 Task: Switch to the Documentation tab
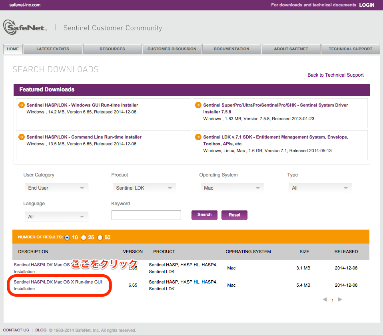[x=231, y=49]
